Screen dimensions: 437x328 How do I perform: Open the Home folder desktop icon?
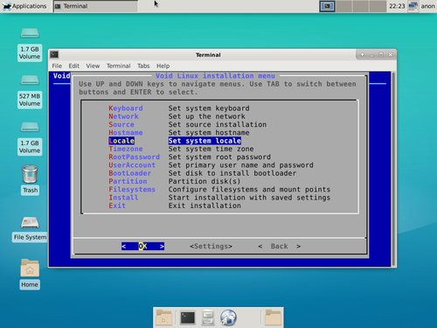pos(30,274)
